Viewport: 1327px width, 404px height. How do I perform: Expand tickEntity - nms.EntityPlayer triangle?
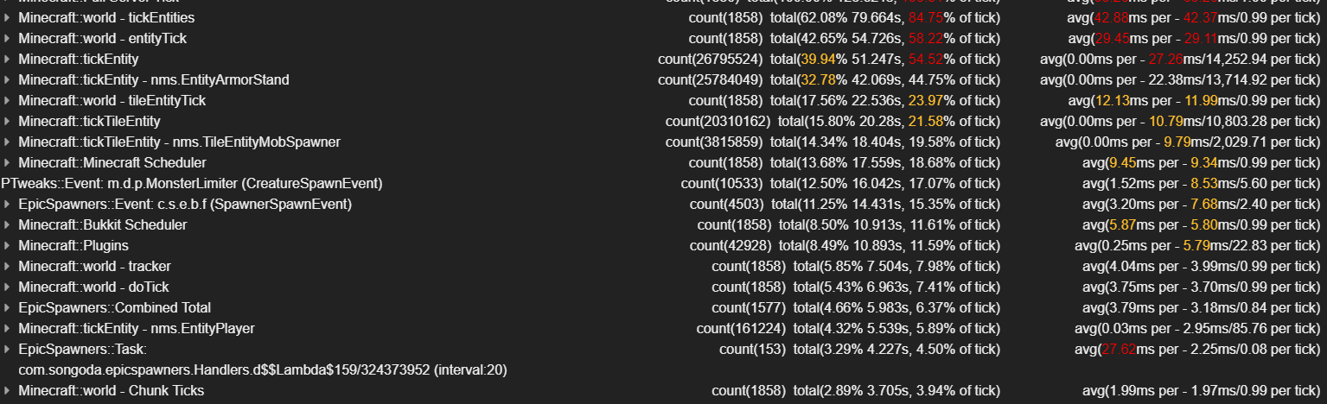click(x=7, y=328)
